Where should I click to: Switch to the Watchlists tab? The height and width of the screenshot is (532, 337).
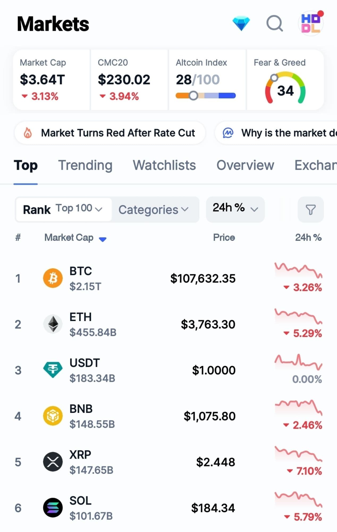tap(164, 165)
